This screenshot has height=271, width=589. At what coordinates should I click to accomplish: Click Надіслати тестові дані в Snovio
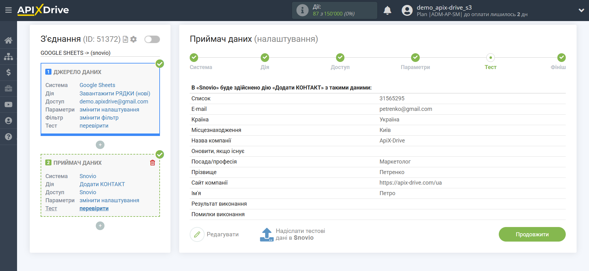300,234
